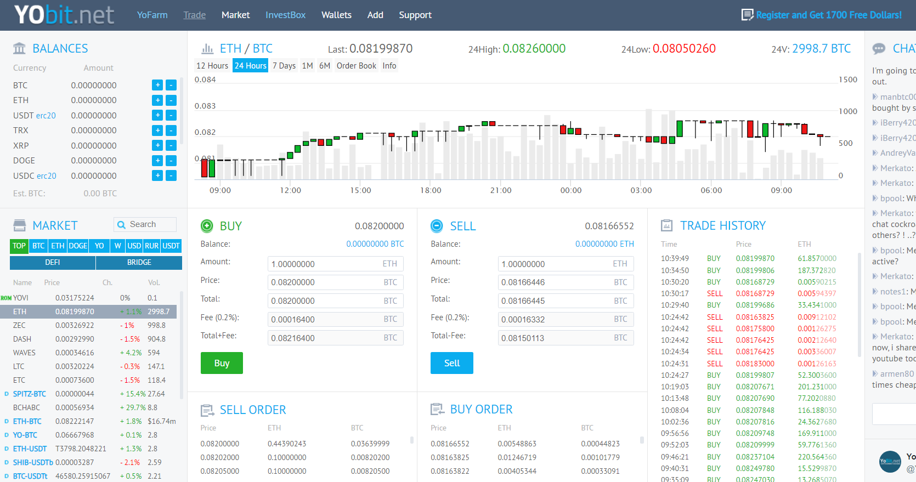This screenshot has width=916, height=482.
Task: Click the Chat speech bubble icon
Action: point(879,48)
